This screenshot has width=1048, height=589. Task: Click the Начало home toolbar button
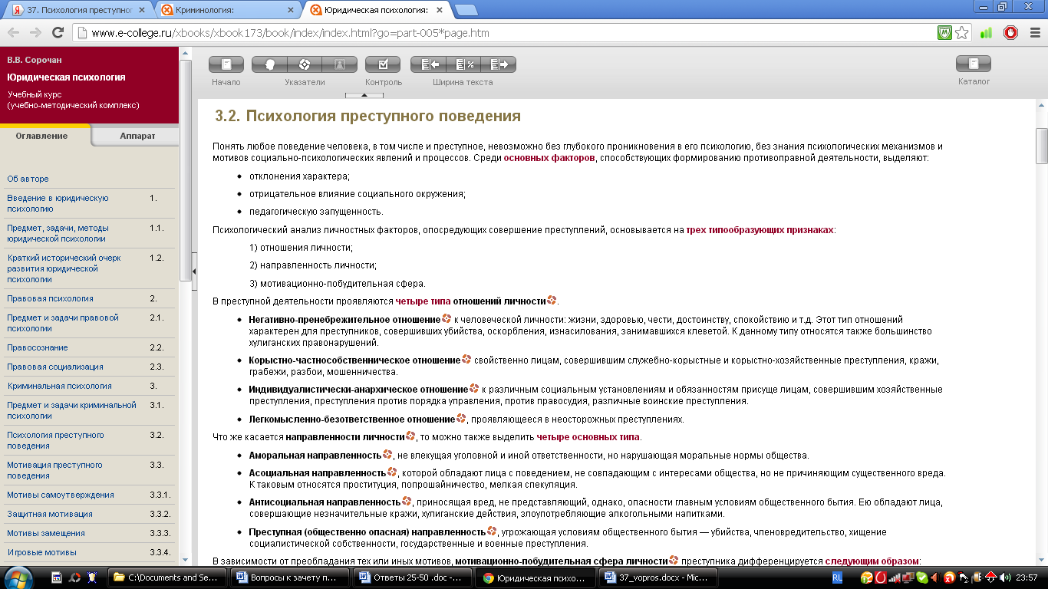coord(226,64)
